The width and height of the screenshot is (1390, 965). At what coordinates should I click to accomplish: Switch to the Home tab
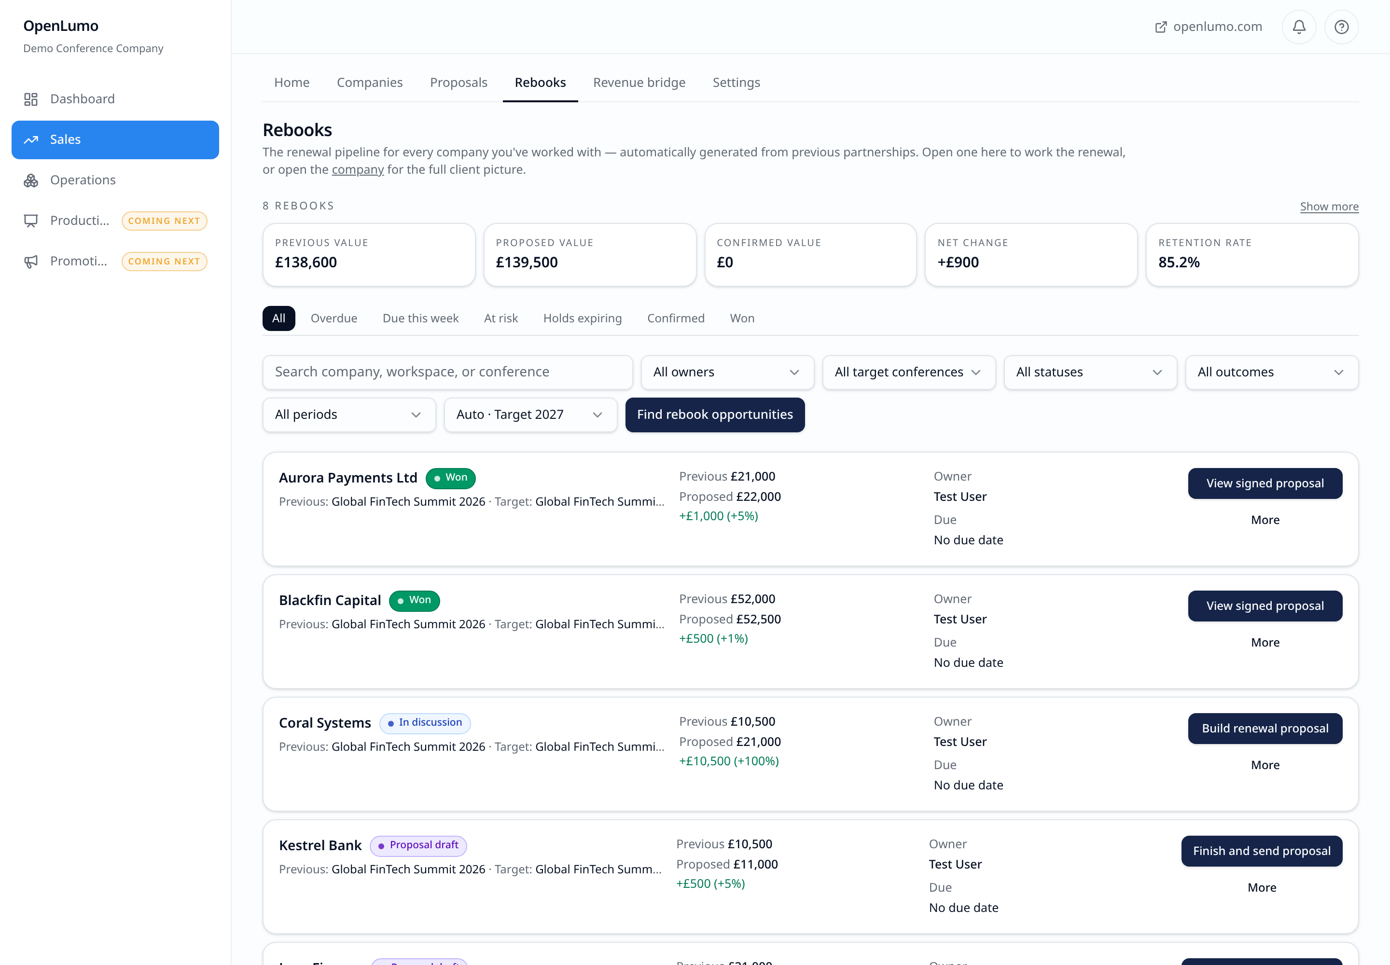pos(292,83)
